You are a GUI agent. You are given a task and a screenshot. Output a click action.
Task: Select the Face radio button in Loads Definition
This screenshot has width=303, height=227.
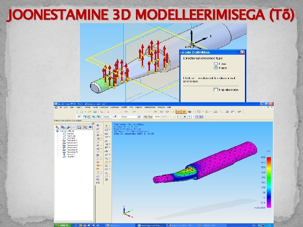pyautogui.click(x=216, y=68)
